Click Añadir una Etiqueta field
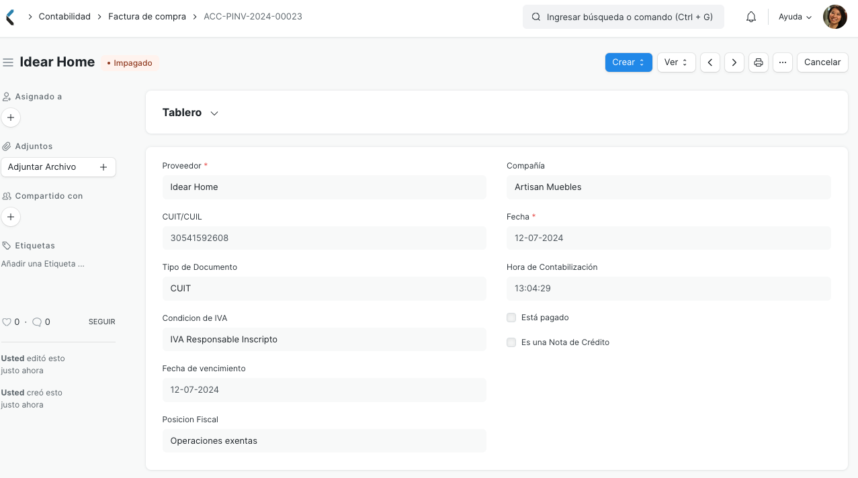 coord(43,264)
